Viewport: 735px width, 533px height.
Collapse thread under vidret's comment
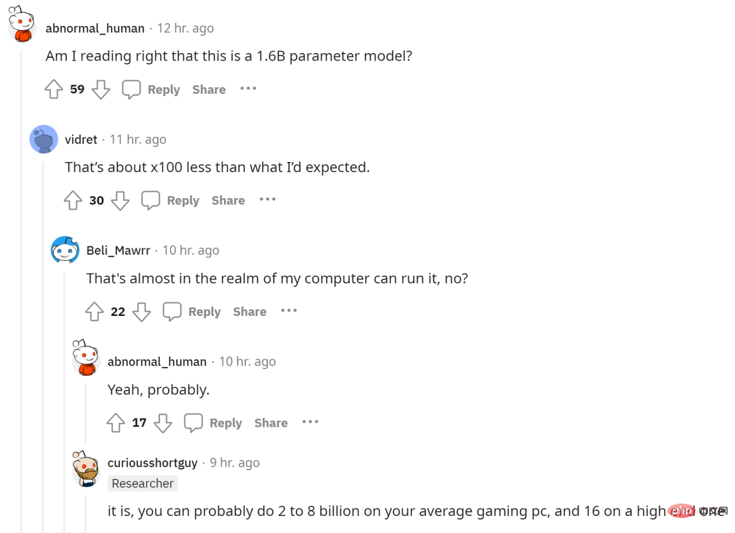pos(43,340)
